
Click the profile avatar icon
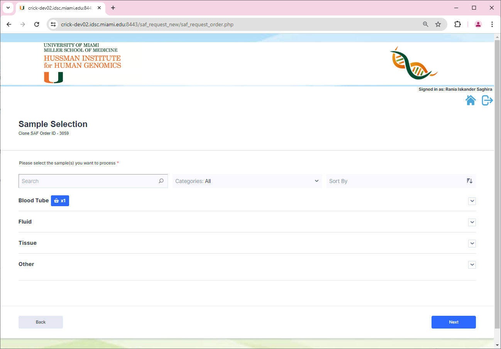[478, 24]
